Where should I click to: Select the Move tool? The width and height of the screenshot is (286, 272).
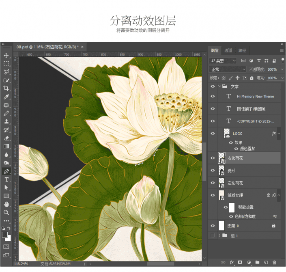(6, 55)
